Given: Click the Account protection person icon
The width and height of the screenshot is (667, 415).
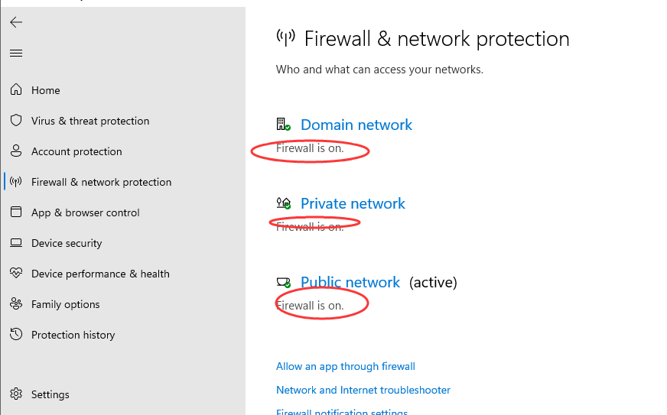Looking at the screenshot, I should 16,151.
